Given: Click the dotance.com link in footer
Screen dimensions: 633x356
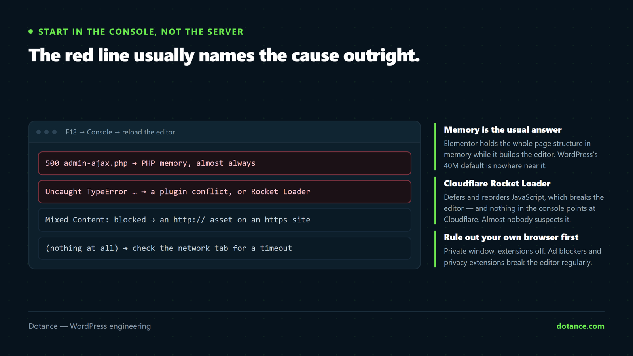Looking at the screenshot, I should click(580, 326).
